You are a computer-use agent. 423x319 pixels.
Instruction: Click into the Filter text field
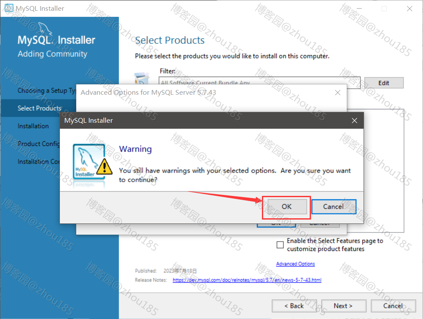259,81
